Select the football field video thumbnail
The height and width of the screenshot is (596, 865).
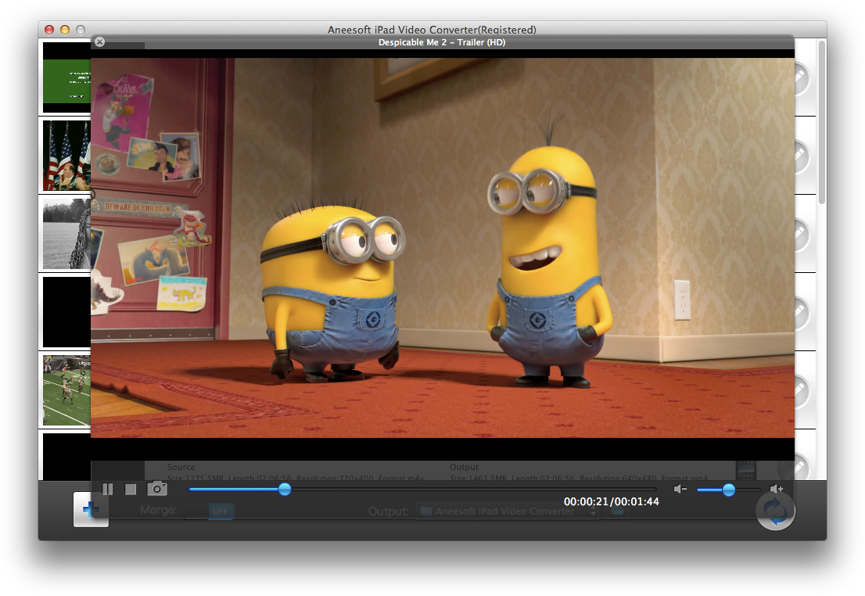66,390
